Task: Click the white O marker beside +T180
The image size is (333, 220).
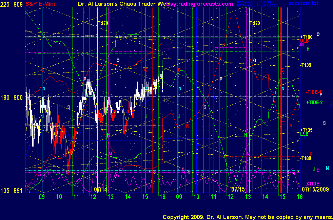Action: 318,34
